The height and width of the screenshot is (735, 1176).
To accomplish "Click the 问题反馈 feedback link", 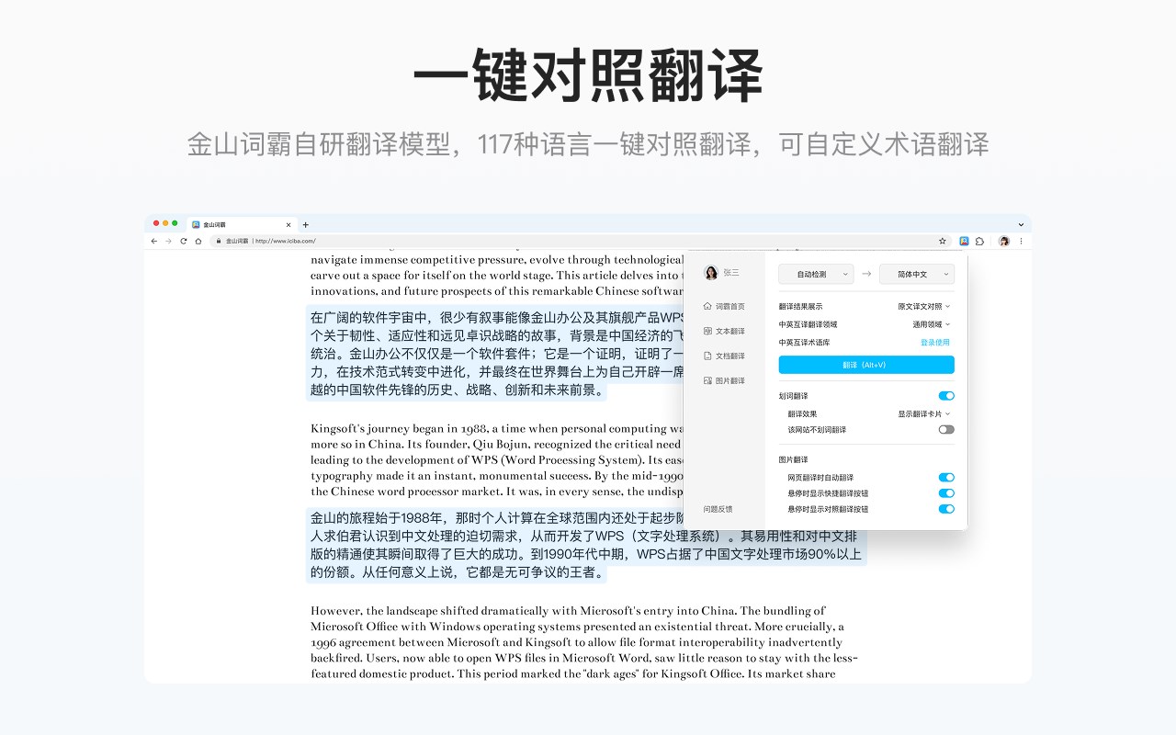I will [x=718, y=509].
